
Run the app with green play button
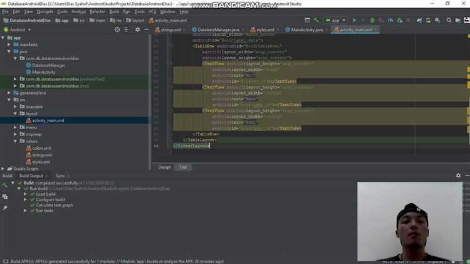tap(354, 20)
